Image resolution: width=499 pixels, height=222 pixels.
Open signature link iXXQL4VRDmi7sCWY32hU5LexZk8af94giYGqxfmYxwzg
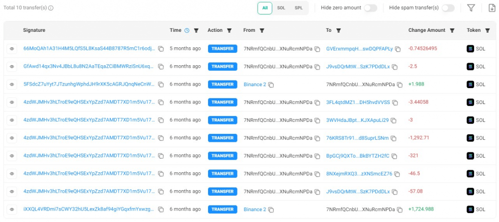click(89, 209)
